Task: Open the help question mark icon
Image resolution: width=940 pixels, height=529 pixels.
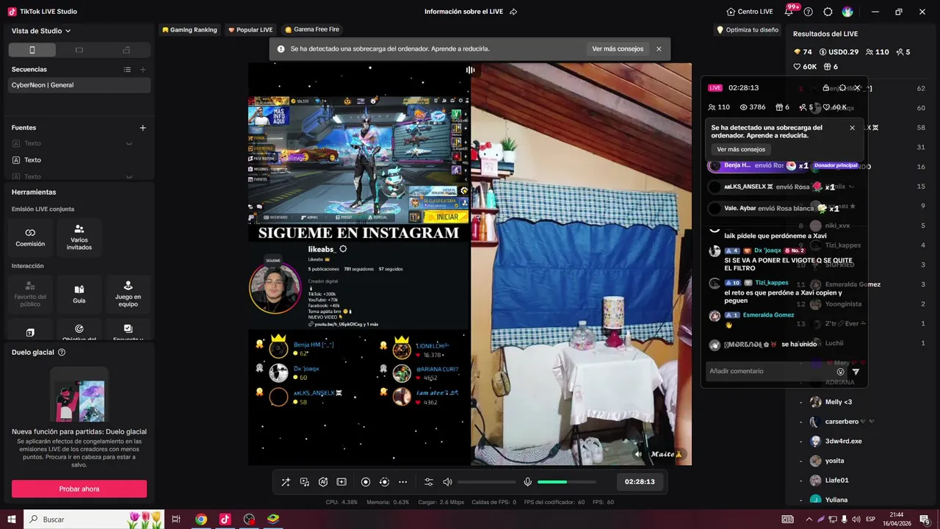Action: coord(809,12)
